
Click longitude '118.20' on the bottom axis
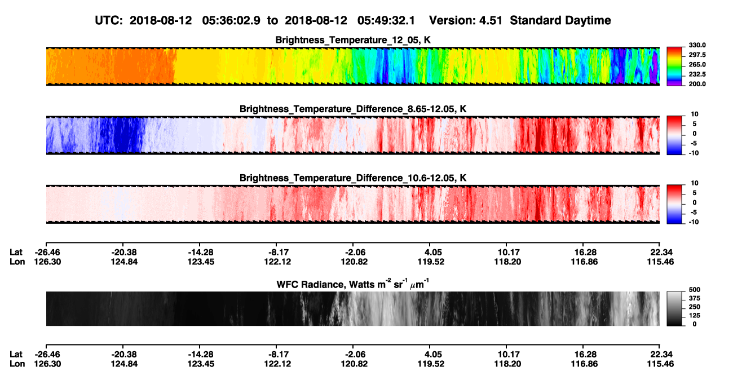coord(506,364)
